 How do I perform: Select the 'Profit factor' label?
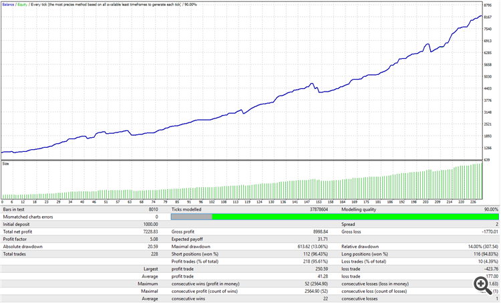15,239
